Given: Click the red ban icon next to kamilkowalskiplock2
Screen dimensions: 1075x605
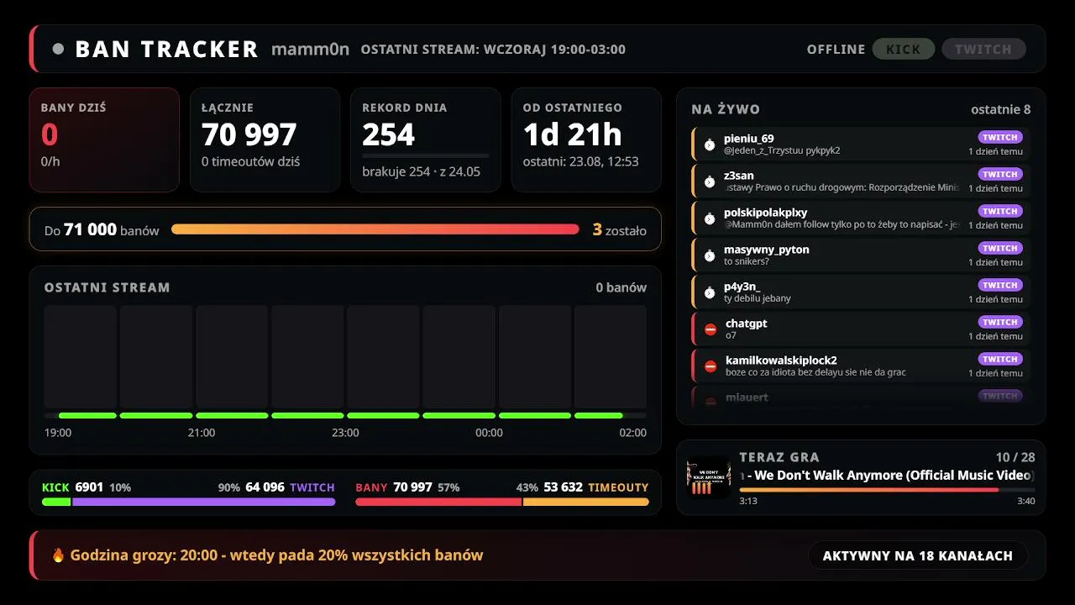Looking at the screenshot, I should click(711, 366).
